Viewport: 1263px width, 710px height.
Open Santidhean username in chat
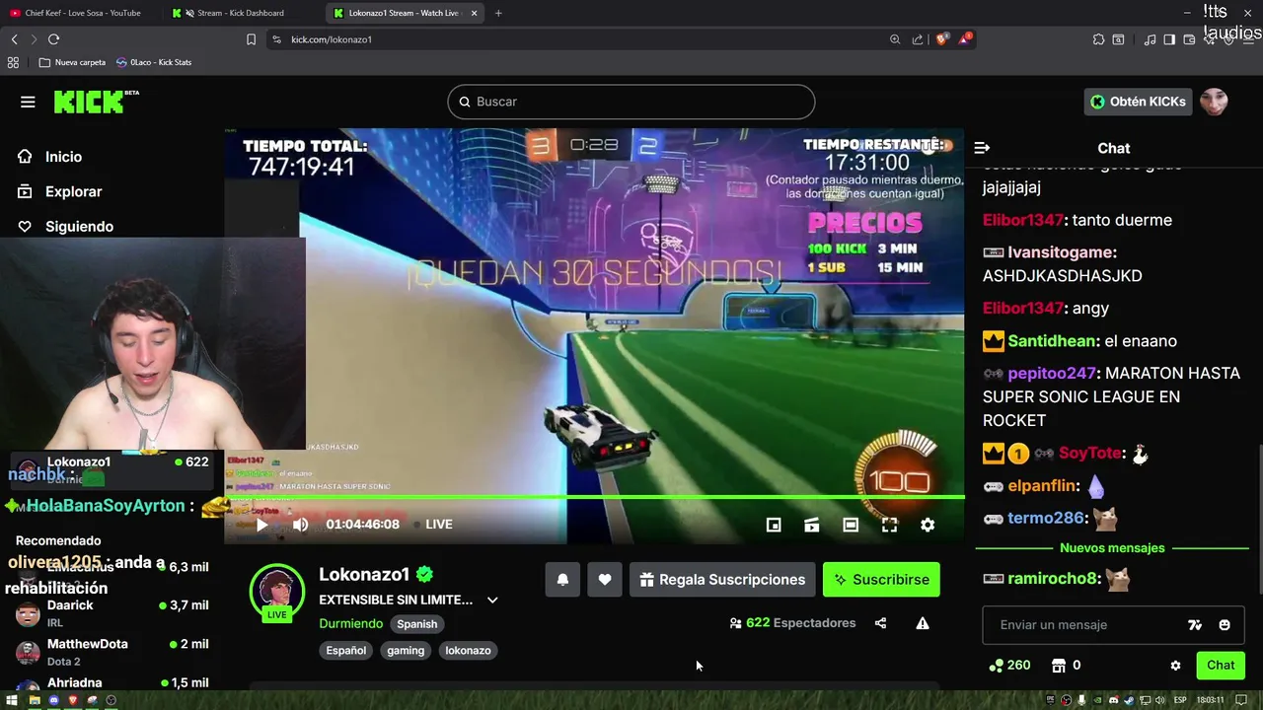pos(1053,341)
